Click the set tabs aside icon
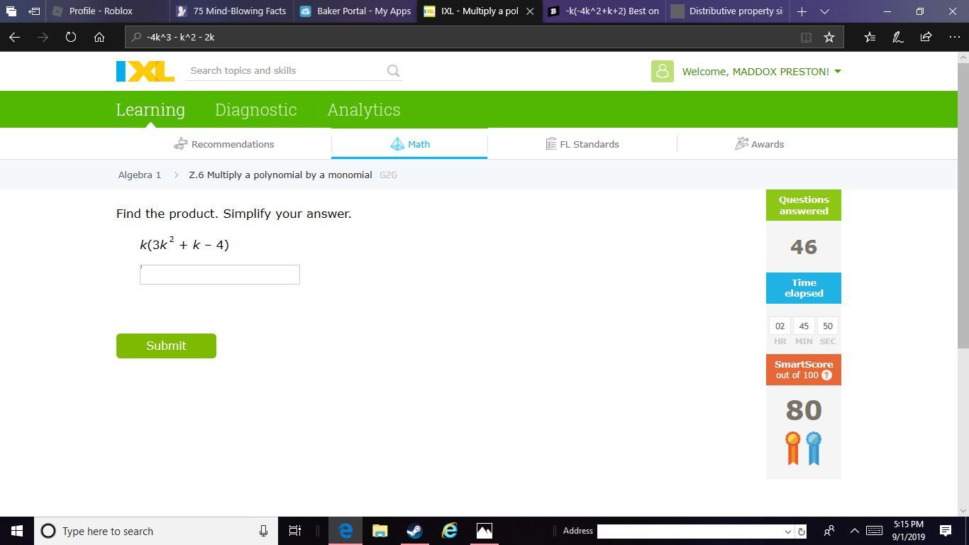969x545 pixels. (x=34, y=11)
